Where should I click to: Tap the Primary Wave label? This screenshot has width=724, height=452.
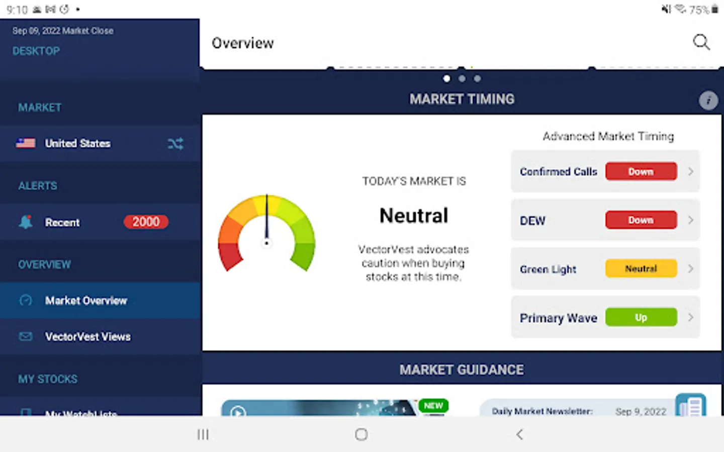559,318
